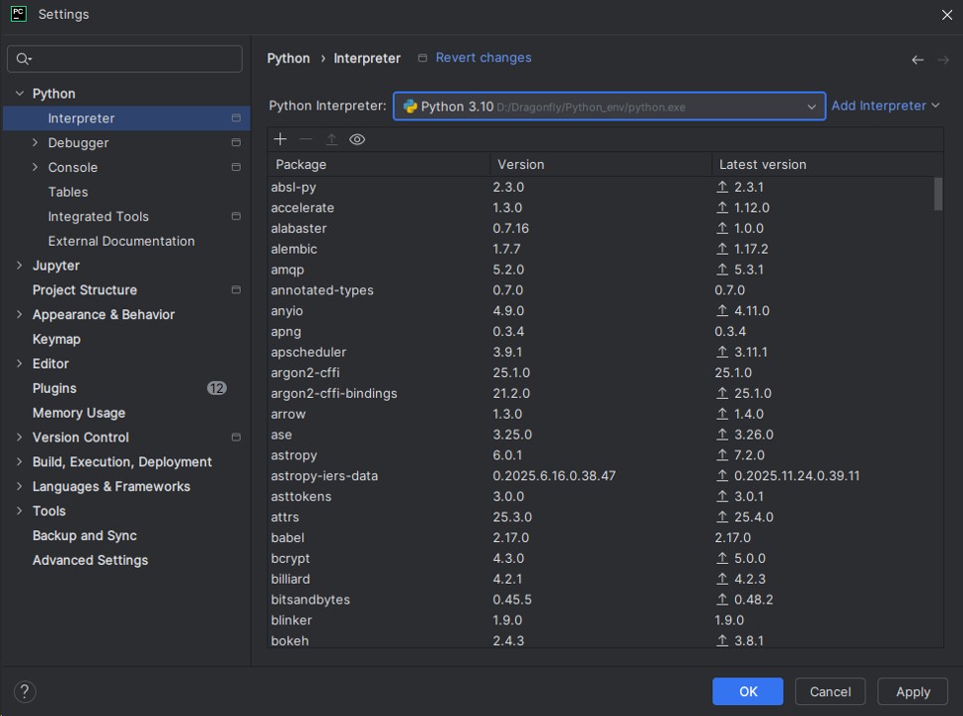Close the Settings dialog
The image size is (963, 716).
(x=947, y=15)
